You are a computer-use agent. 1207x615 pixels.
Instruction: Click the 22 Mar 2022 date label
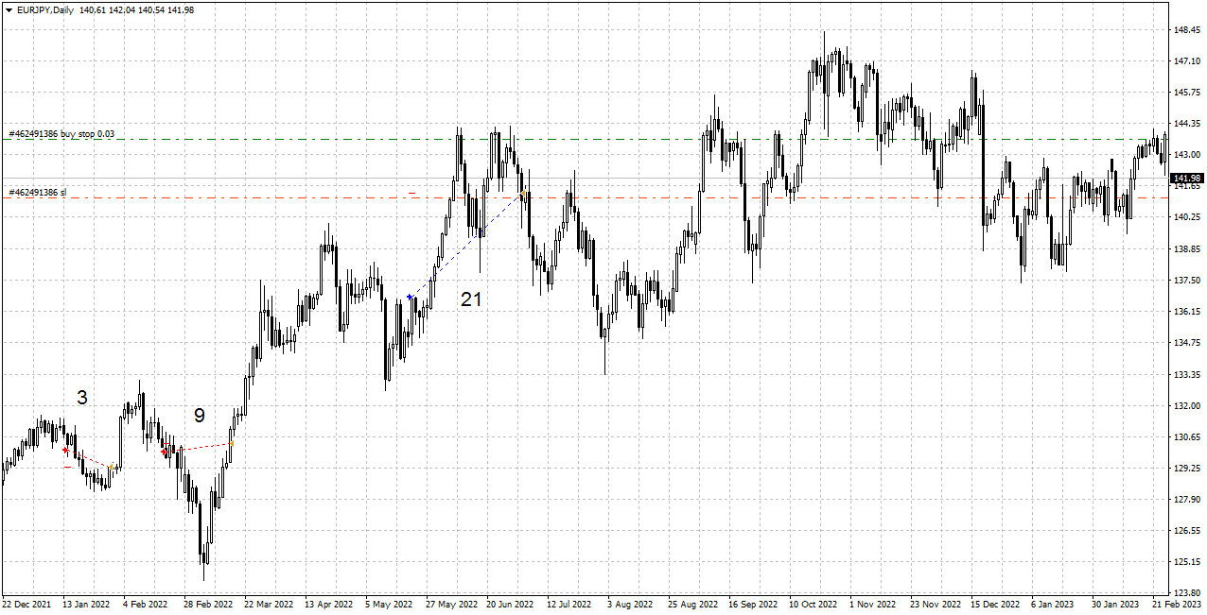point(269,604)
